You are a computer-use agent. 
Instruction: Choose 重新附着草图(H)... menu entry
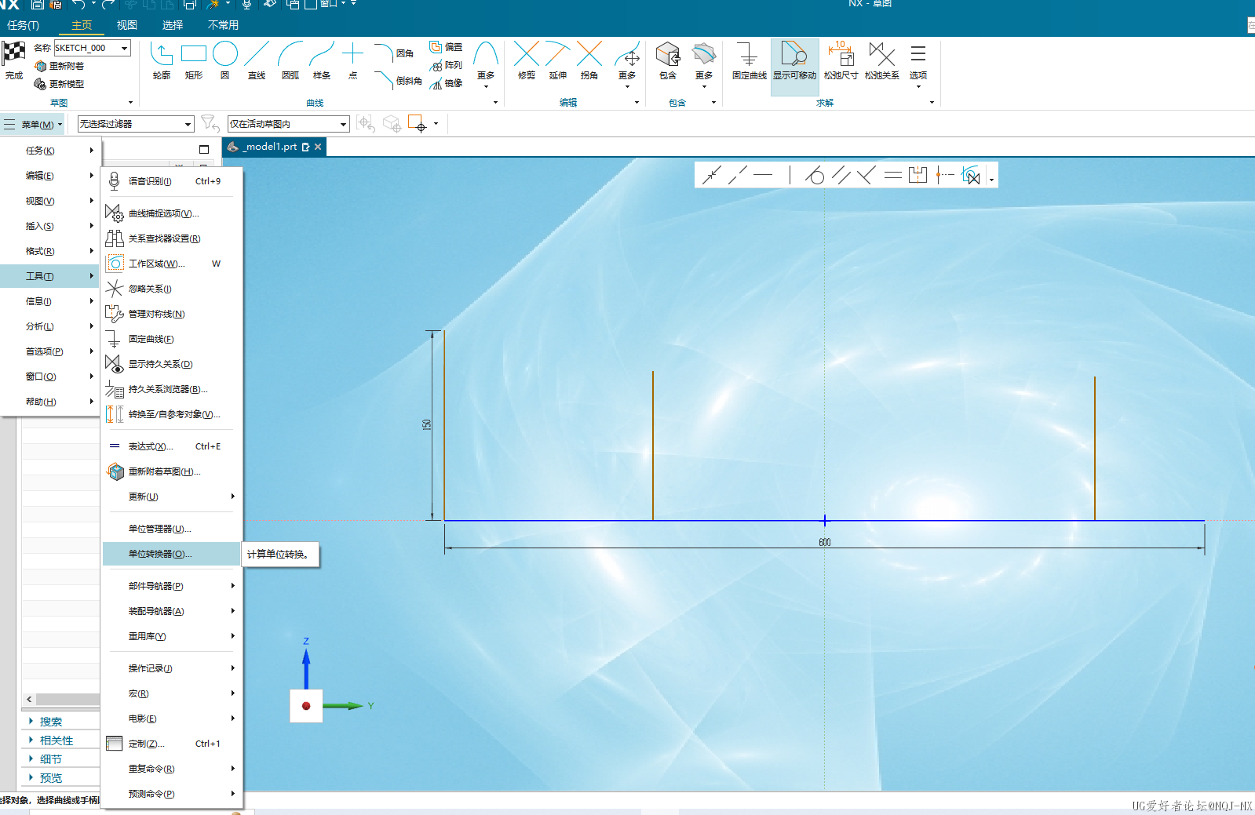pos(171,471)
